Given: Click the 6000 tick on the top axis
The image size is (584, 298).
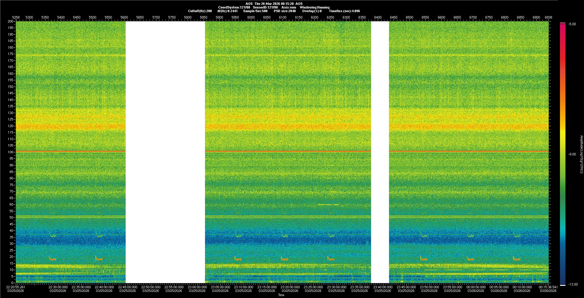Looking at the screenshot, I should coord(251,17).
